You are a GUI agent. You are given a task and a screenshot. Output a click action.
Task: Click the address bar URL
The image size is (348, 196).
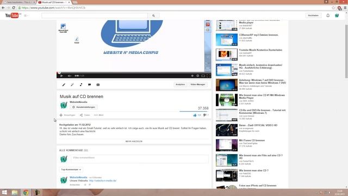(53, 8)
